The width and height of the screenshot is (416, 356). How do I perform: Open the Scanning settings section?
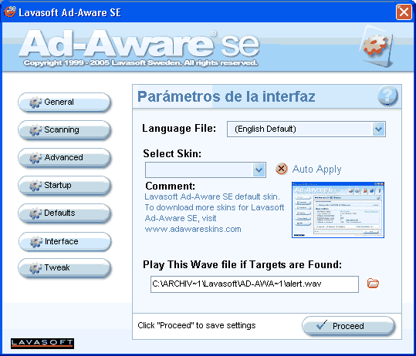coord(64,129)
